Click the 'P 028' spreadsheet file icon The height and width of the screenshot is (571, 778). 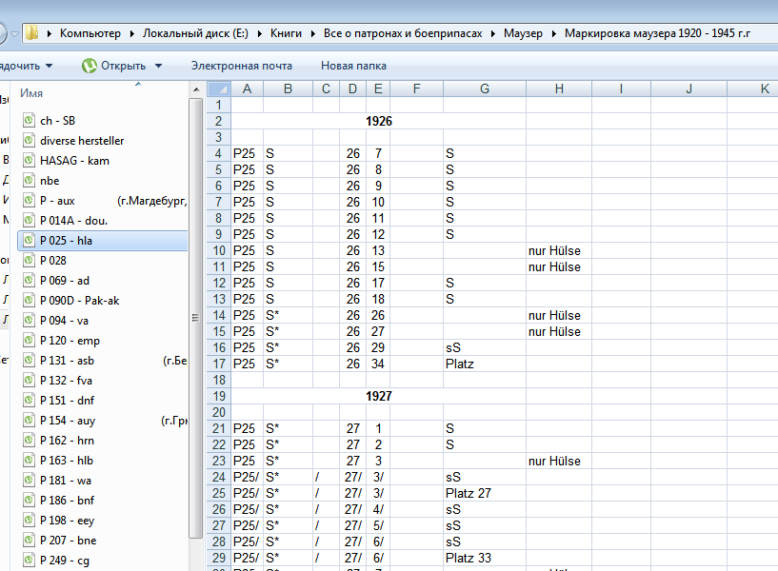click(x=29, y=261)
